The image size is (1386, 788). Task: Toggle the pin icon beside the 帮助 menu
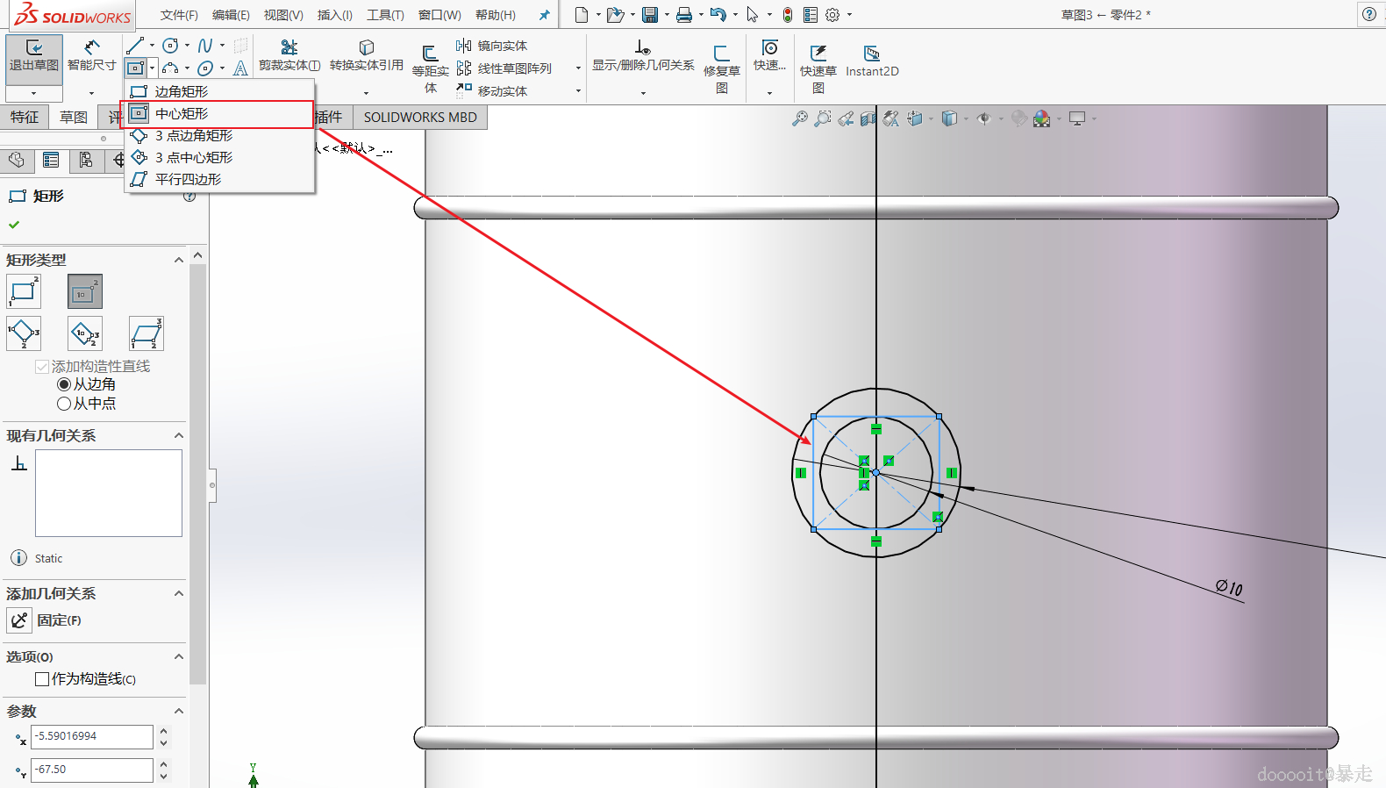[x=544, y=15]
